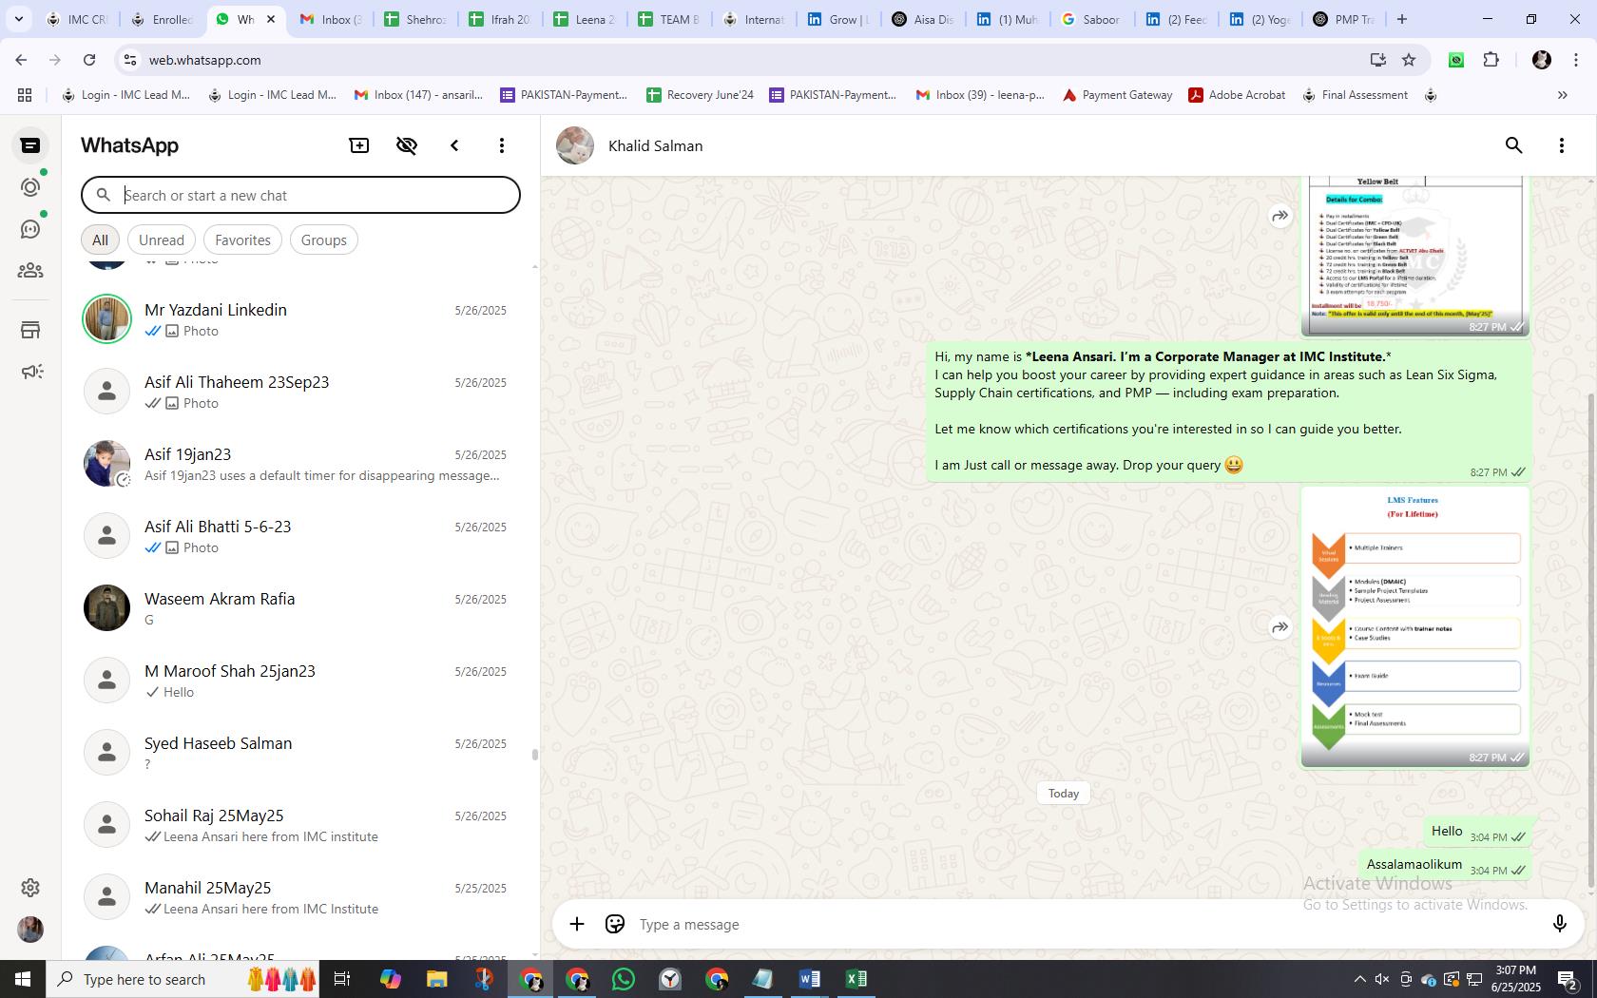Open the Windows Start menu
The image size is (1597, 998).
(x=23, y=979)
